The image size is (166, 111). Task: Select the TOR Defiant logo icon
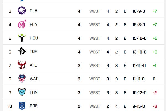[22, 51]
